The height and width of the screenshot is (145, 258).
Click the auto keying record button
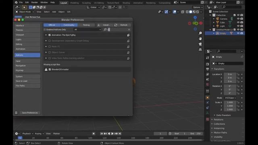(x=94, y=134)
